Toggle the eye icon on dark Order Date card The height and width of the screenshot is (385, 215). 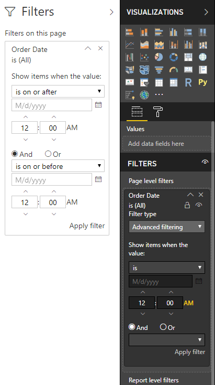[x=199, y=205]
